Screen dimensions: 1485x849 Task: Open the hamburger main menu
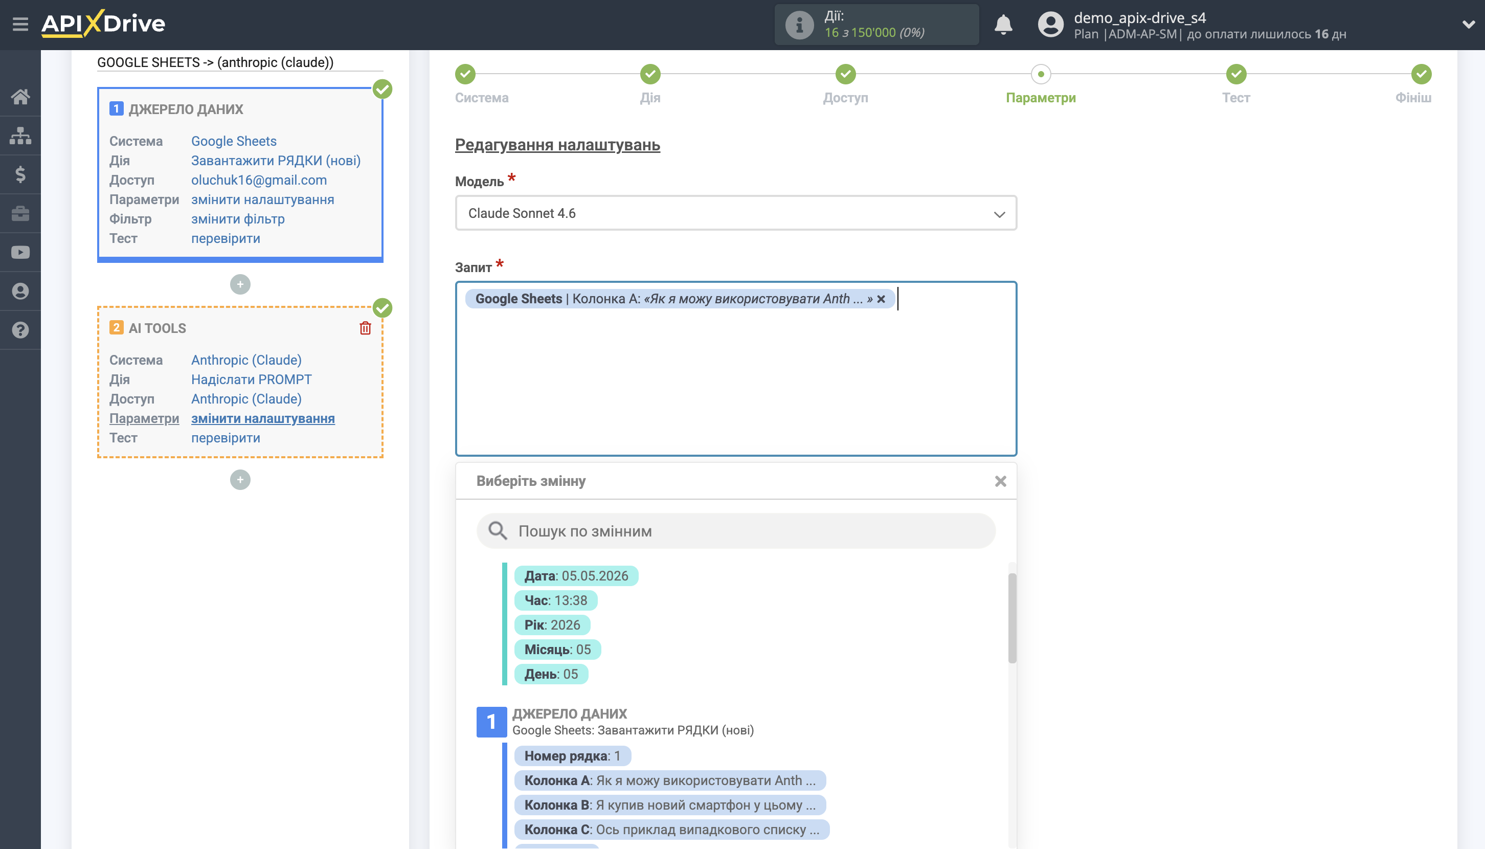tap(20, 24)
